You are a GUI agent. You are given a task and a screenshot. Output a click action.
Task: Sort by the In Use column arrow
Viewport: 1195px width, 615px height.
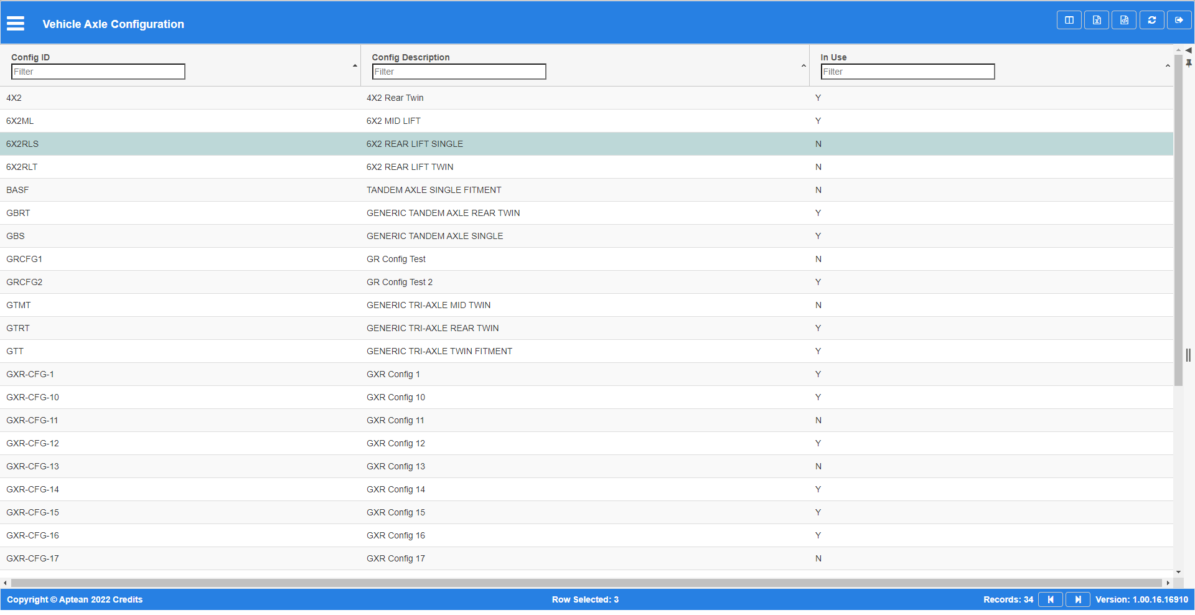coord(1168,65)
